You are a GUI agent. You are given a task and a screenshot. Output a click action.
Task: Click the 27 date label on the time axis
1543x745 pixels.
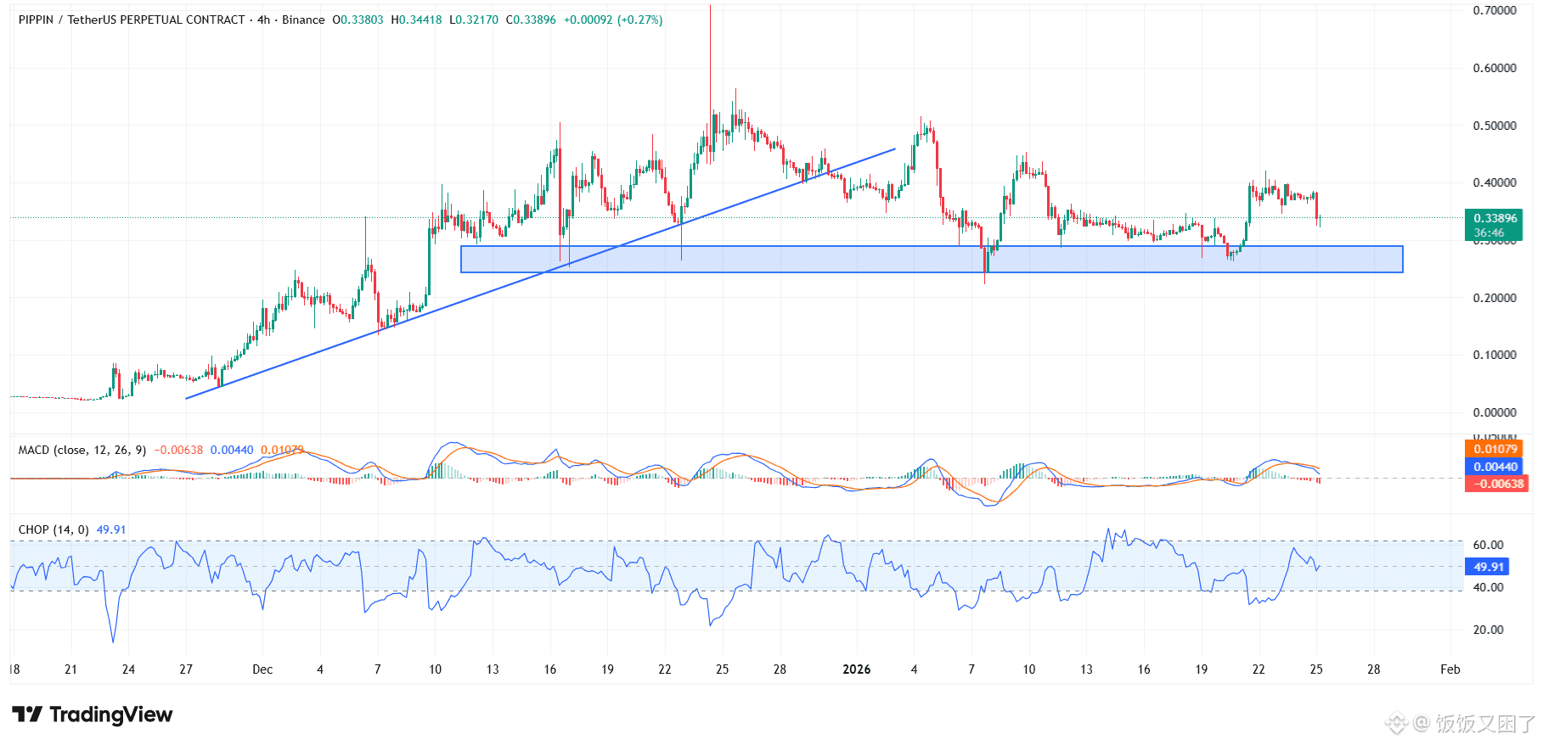pos(186,669)
